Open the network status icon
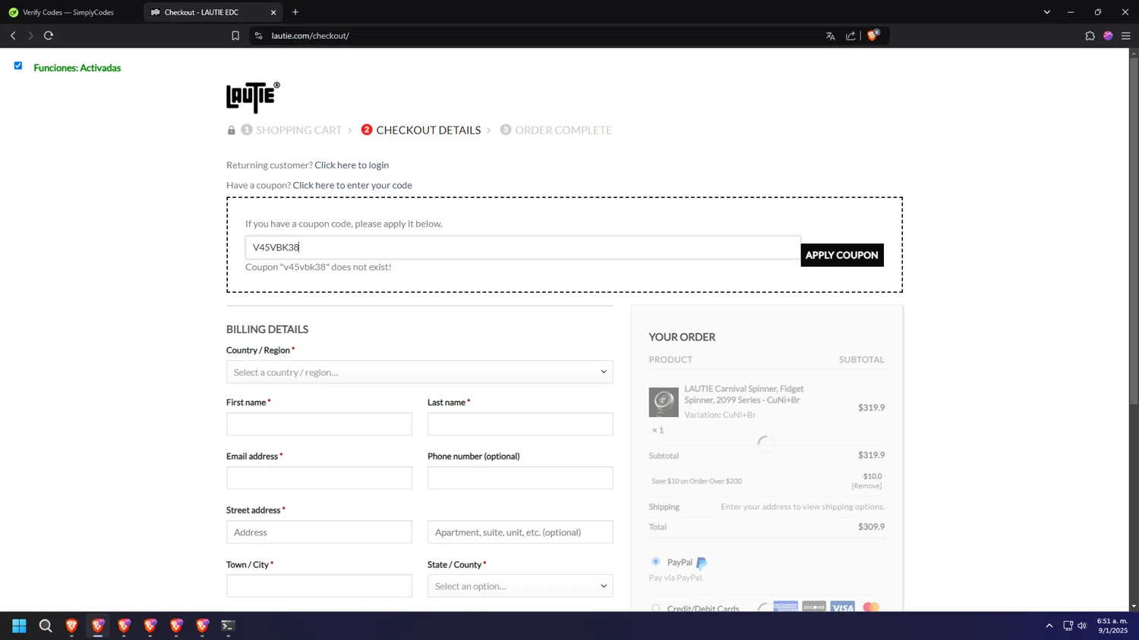Image resolution: width=1139 pixels, height=640 pixels. 1068,626
